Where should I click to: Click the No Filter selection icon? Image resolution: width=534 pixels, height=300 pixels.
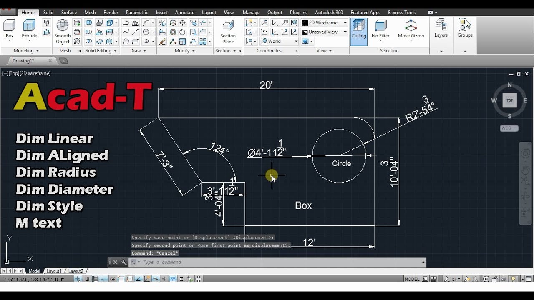click(380, 29)
